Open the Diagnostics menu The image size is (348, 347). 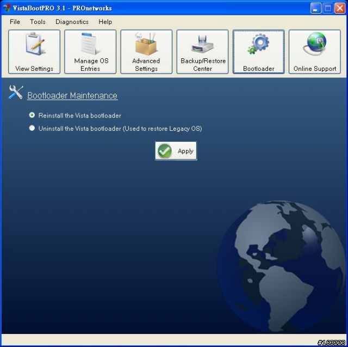(x=72, y=22)
